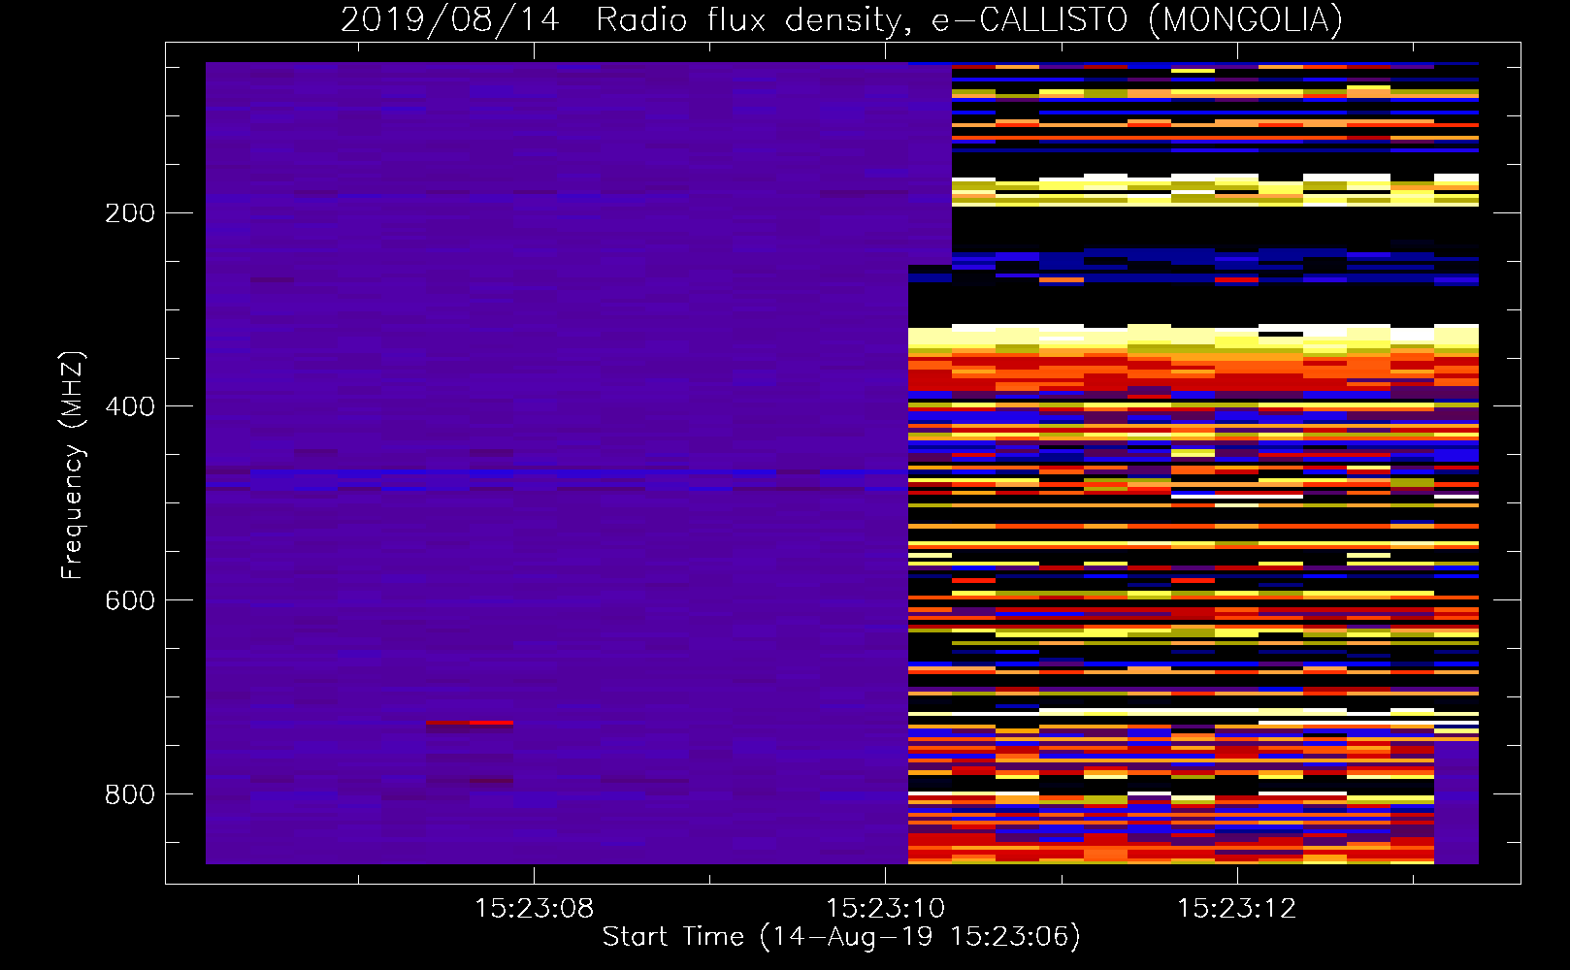Click the 800 frequency tick label
Viewport: 1570px width, 970px height.
coord(130,793)
